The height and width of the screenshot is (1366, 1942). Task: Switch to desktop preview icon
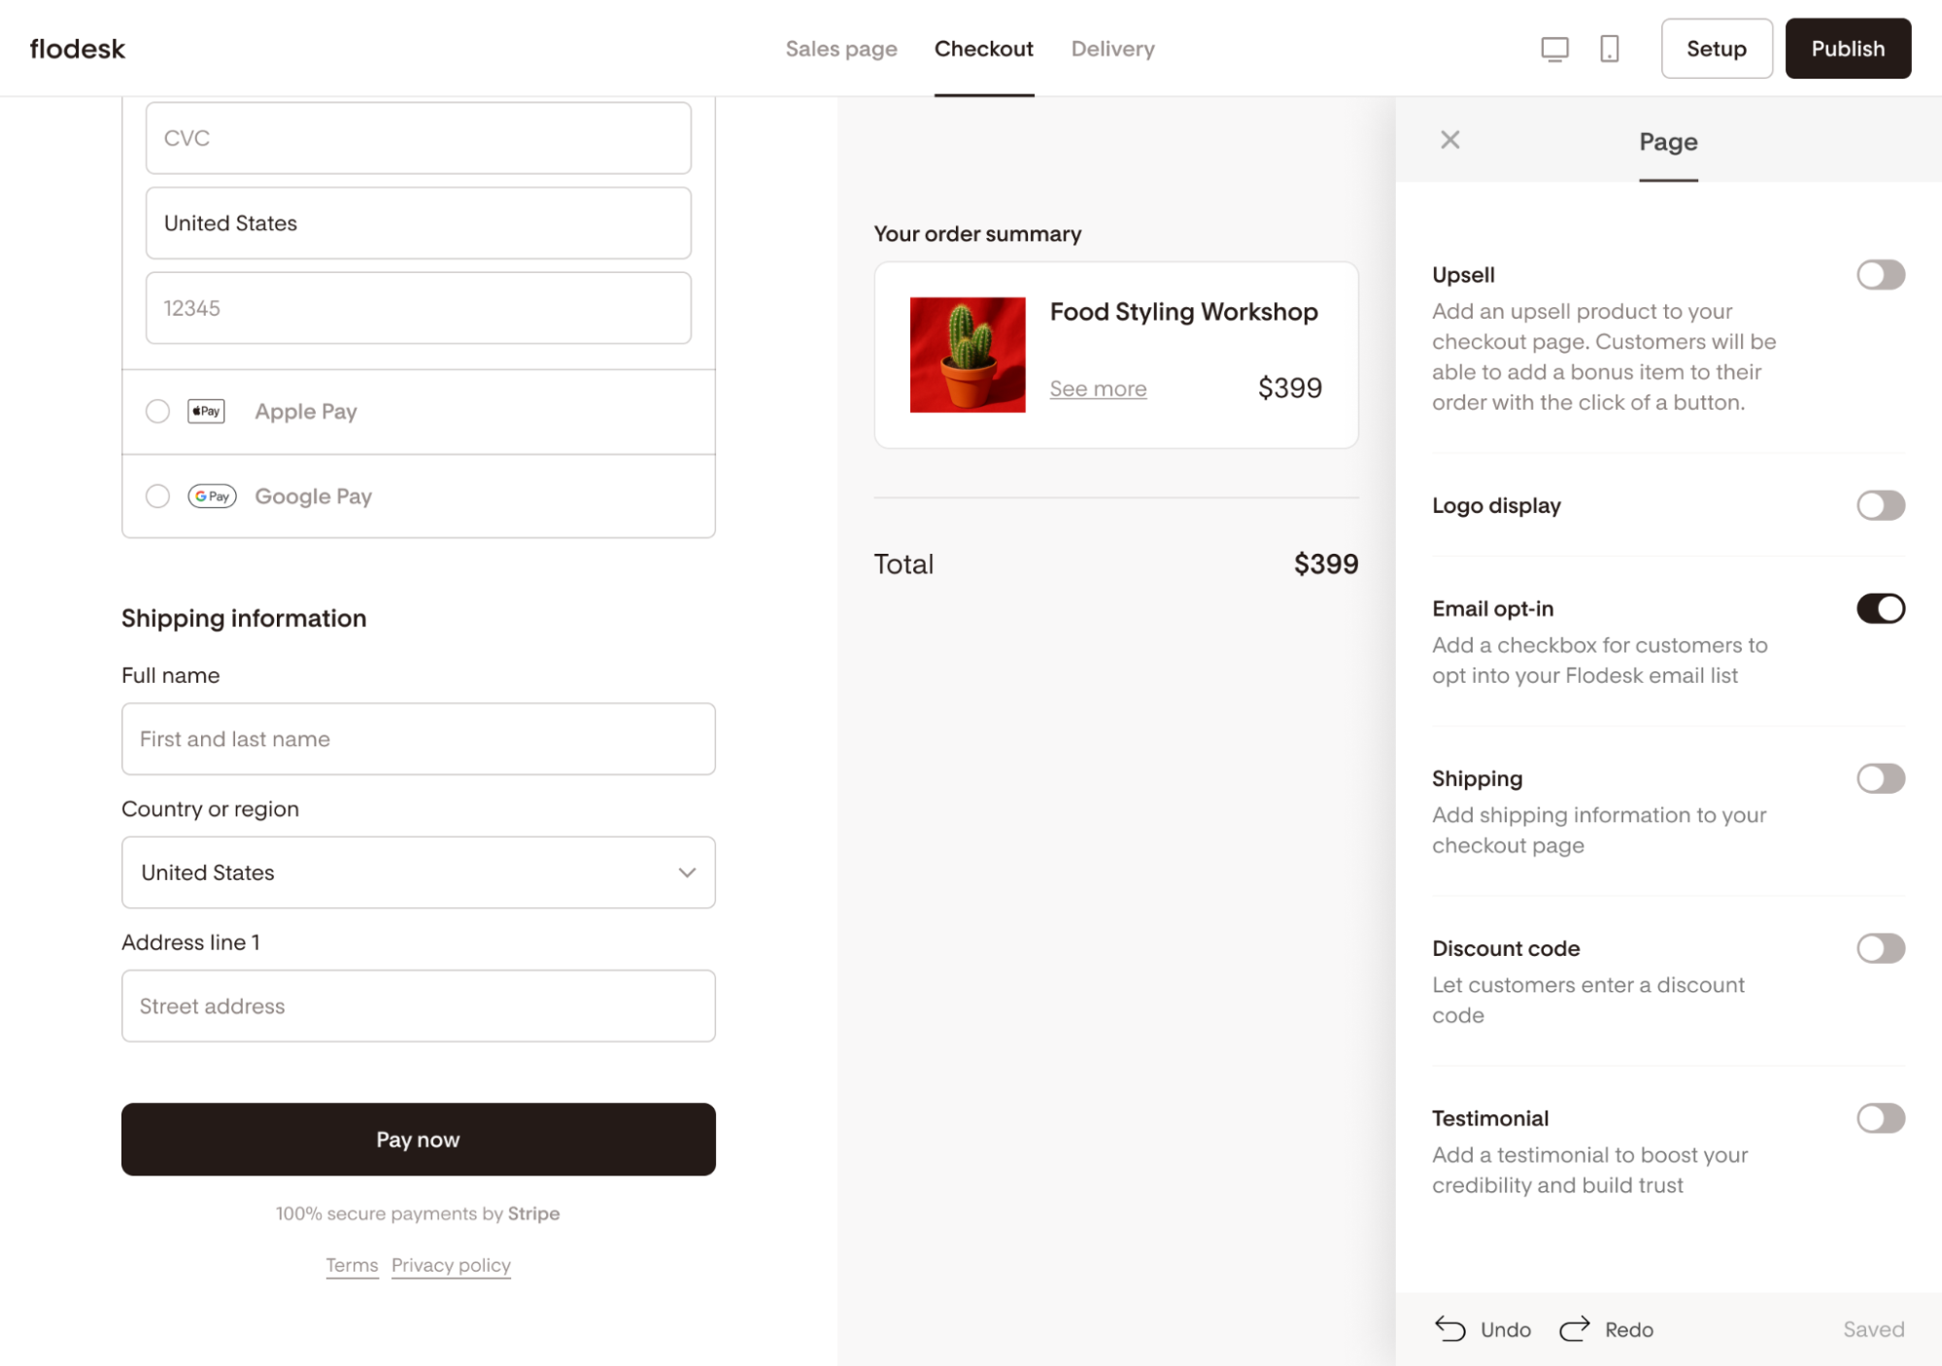[x=1554, y=49]
